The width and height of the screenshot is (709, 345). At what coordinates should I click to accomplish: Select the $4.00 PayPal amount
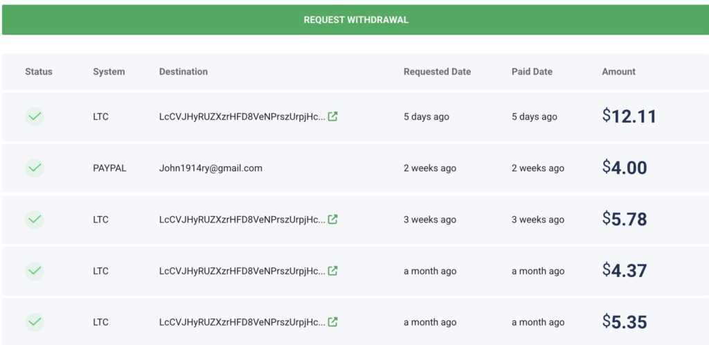tap(625, 168)
